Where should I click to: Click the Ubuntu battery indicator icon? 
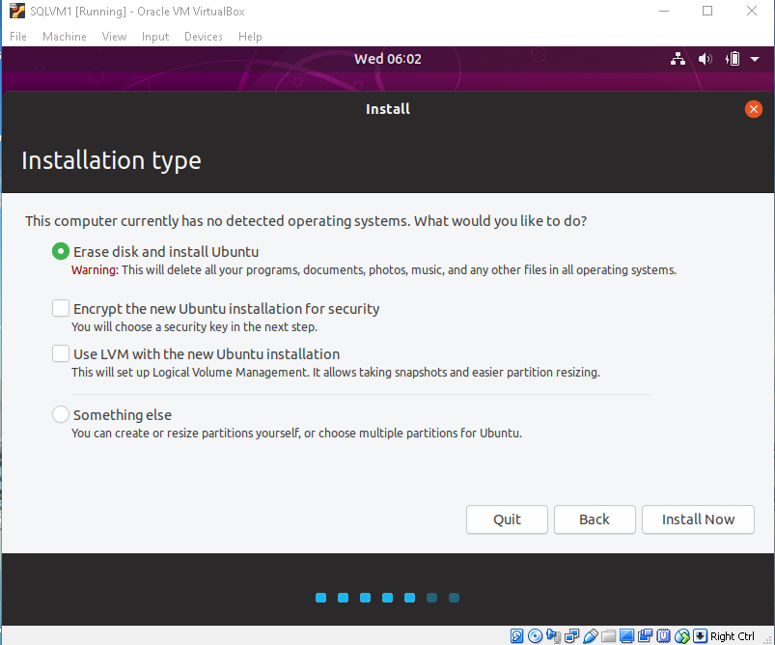pos(732,59)
